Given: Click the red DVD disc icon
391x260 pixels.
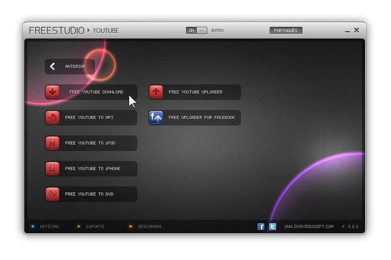Looking at the screenshot, I should pyautogui.click(x=52, y=194).
